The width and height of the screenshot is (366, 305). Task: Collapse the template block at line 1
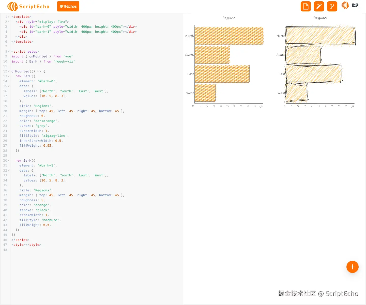click(x=9, y=17)
